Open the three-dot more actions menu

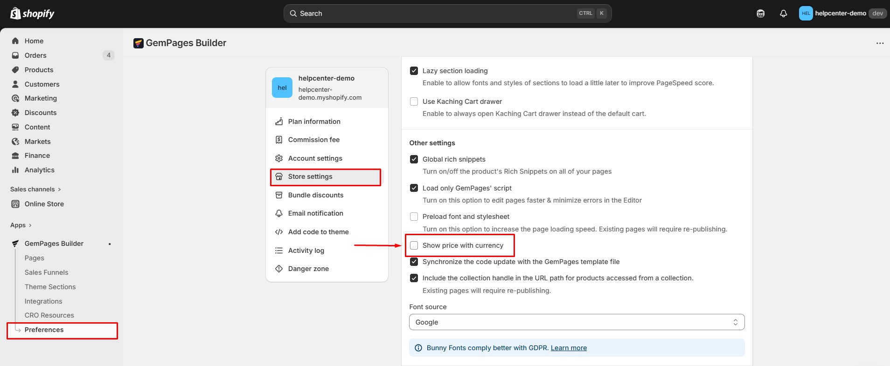[880, 43]
